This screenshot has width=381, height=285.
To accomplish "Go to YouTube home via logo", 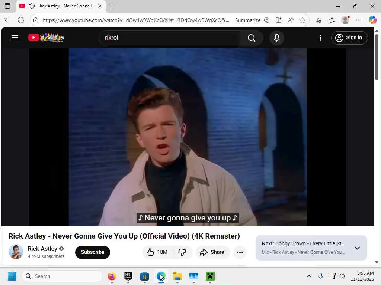I will click(x=46, y=37).
